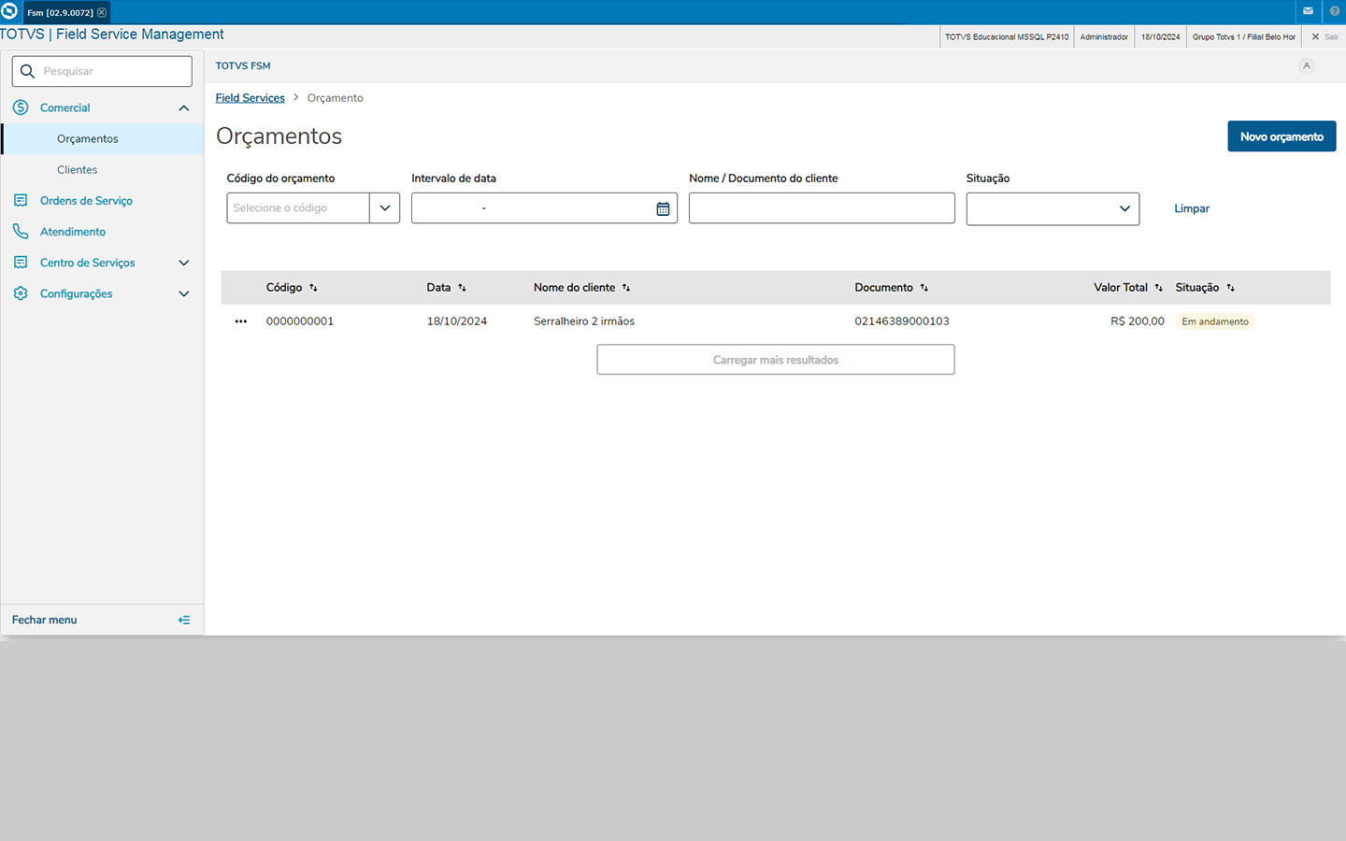Click the user profile avatar icon
This screenshot has width=1346, height=841.
pos(1307,65)
